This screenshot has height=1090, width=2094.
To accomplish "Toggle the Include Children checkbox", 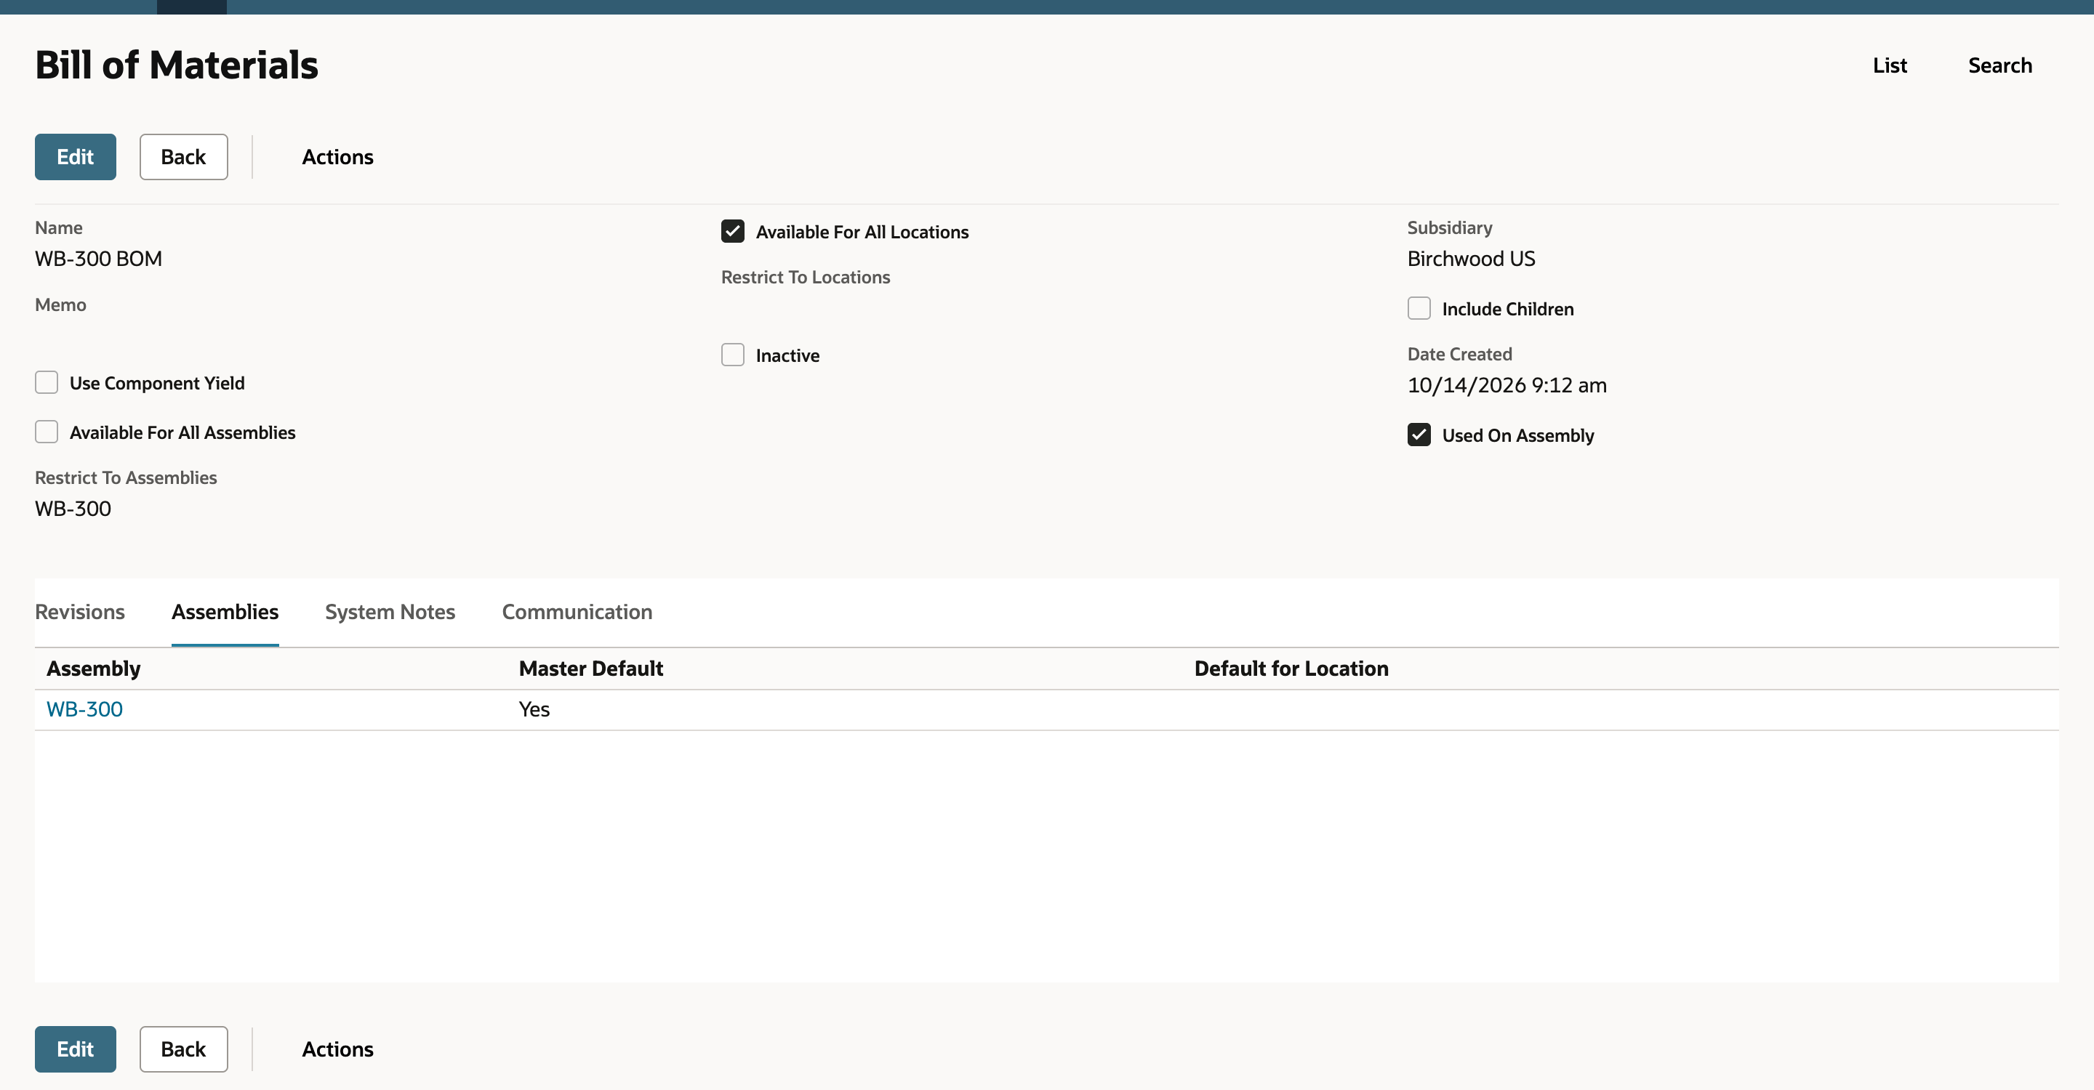I will click(x=1419, y=309).
